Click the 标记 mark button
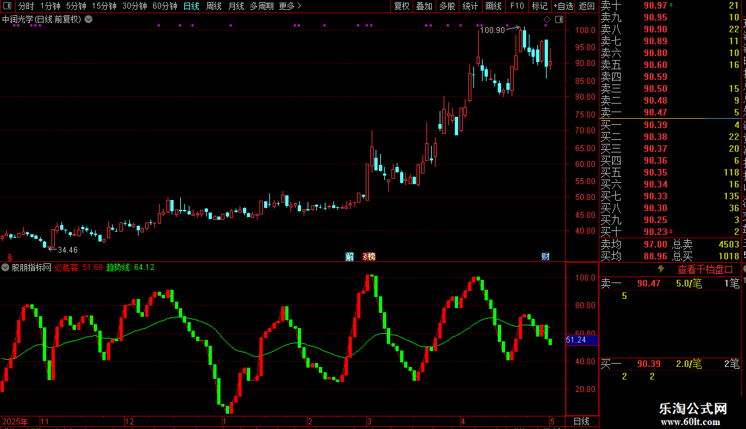This screenshot has width=746, height=429. coord(539,6)
